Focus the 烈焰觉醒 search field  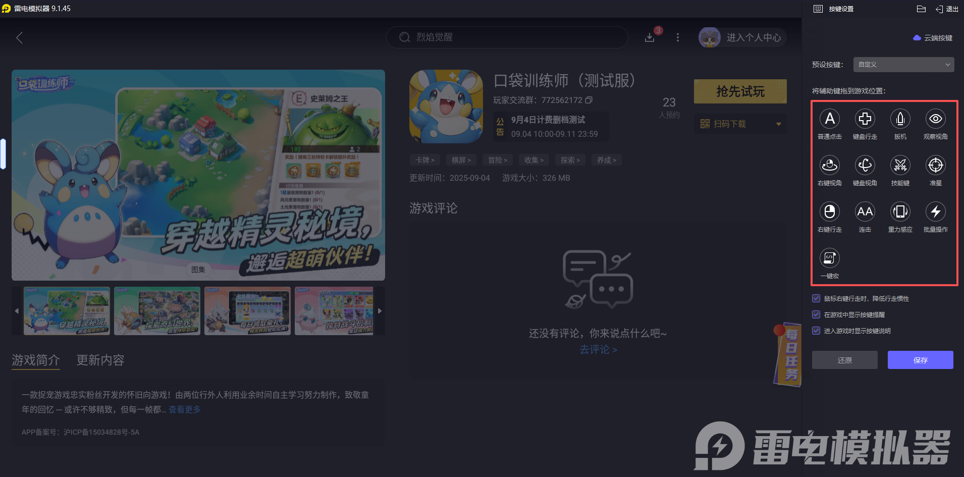507,37
